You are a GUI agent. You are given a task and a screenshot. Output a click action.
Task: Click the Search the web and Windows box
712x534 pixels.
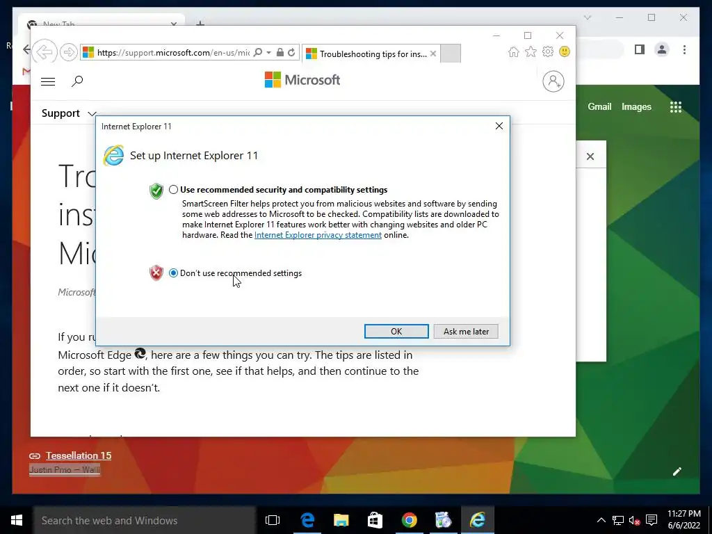pos(145,520)
